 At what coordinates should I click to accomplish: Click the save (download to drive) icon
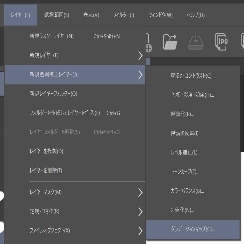pos(196,42)
